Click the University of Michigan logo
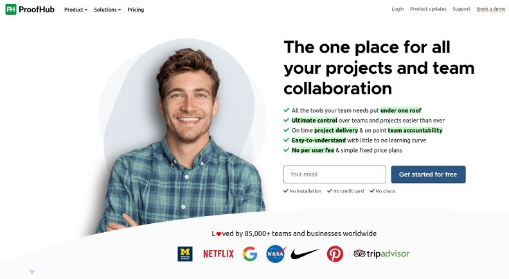Screen dimensions: 509x279 [185, 254]
